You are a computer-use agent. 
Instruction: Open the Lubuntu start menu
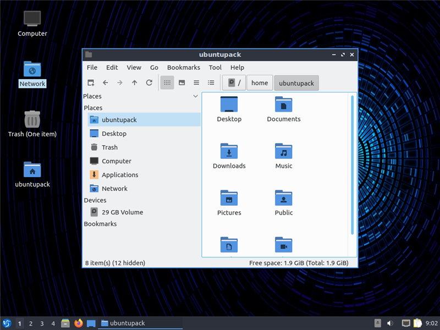7,323
